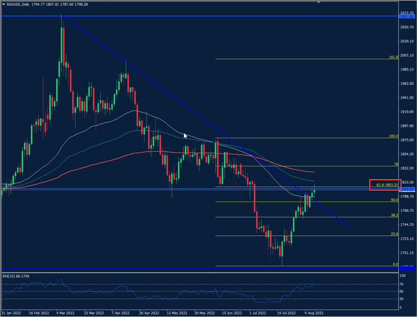Click the blue price label at bottom of axis

point(407,268)
